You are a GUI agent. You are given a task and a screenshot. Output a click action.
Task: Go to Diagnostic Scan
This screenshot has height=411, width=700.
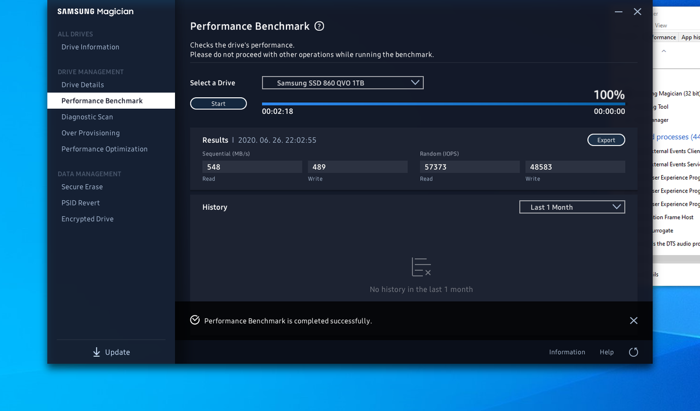(87, 117)
